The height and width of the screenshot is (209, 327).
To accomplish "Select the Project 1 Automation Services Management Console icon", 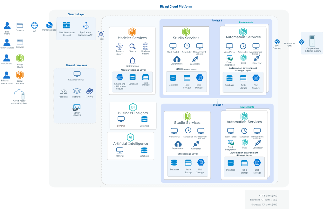I will click(x=256, y=46).
